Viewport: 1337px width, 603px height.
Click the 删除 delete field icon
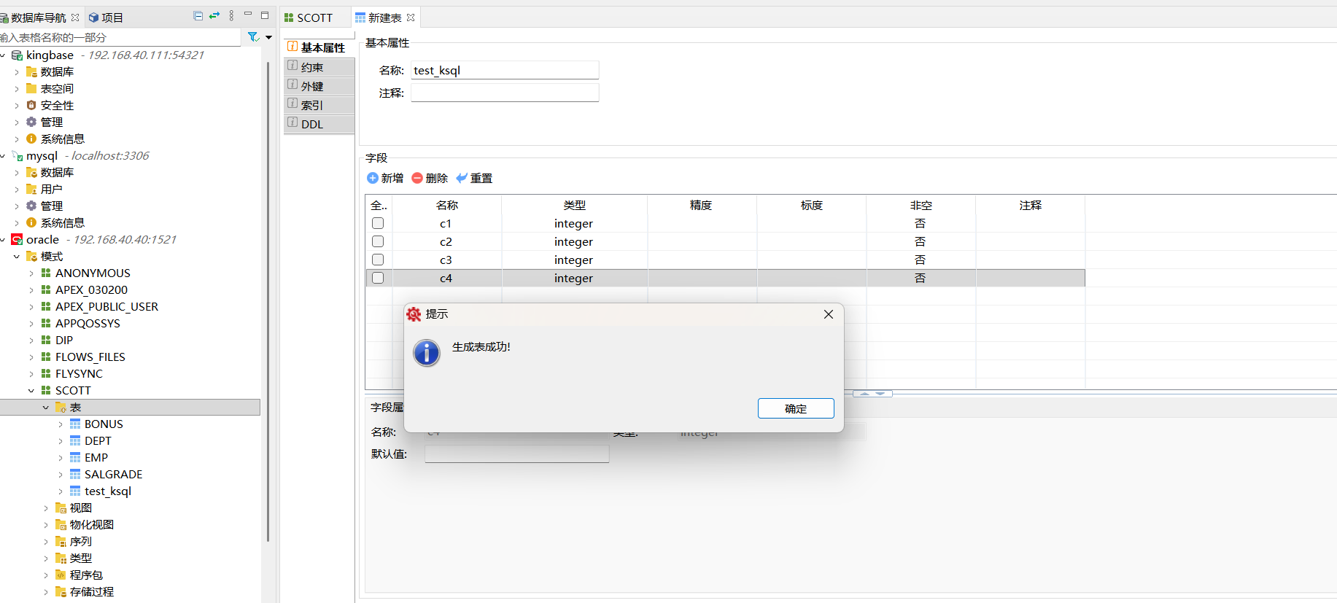417,178
